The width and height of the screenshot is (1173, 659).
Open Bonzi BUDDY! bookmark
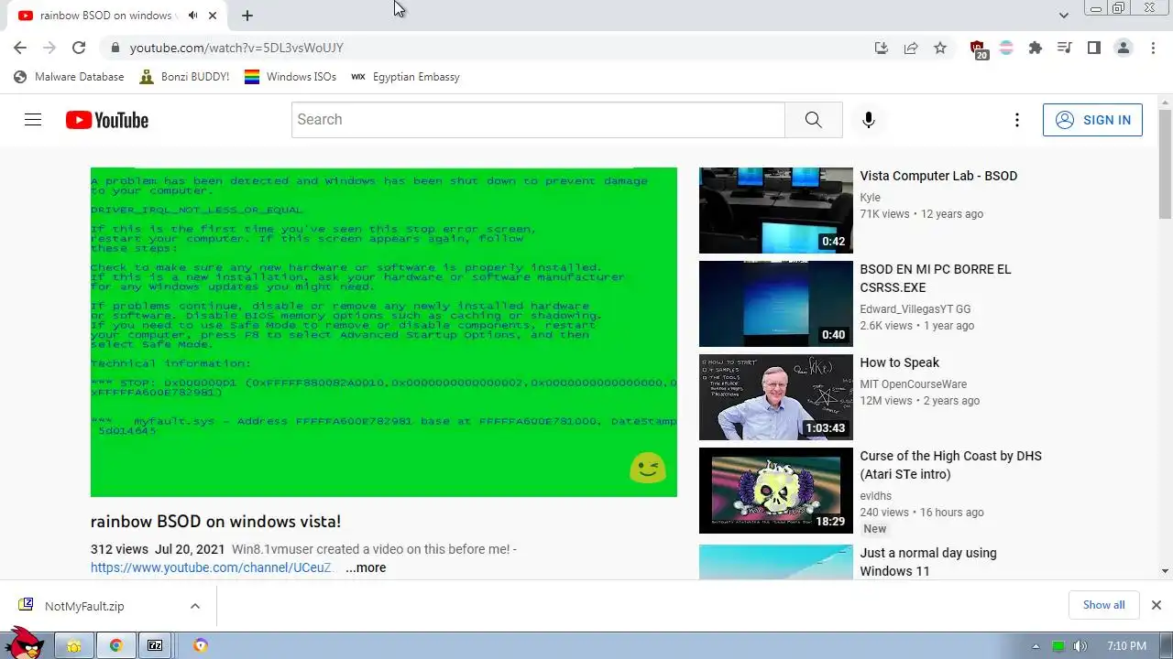coord(184,77)
